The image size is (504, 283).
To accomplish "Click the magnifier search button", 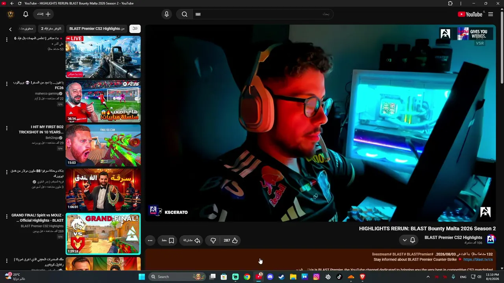I will [184, 14].
